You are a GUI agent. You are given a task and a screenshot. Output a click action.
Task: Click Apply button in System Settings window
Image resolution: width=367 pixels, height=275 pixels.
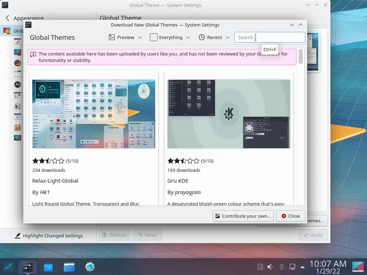point(313,235)
